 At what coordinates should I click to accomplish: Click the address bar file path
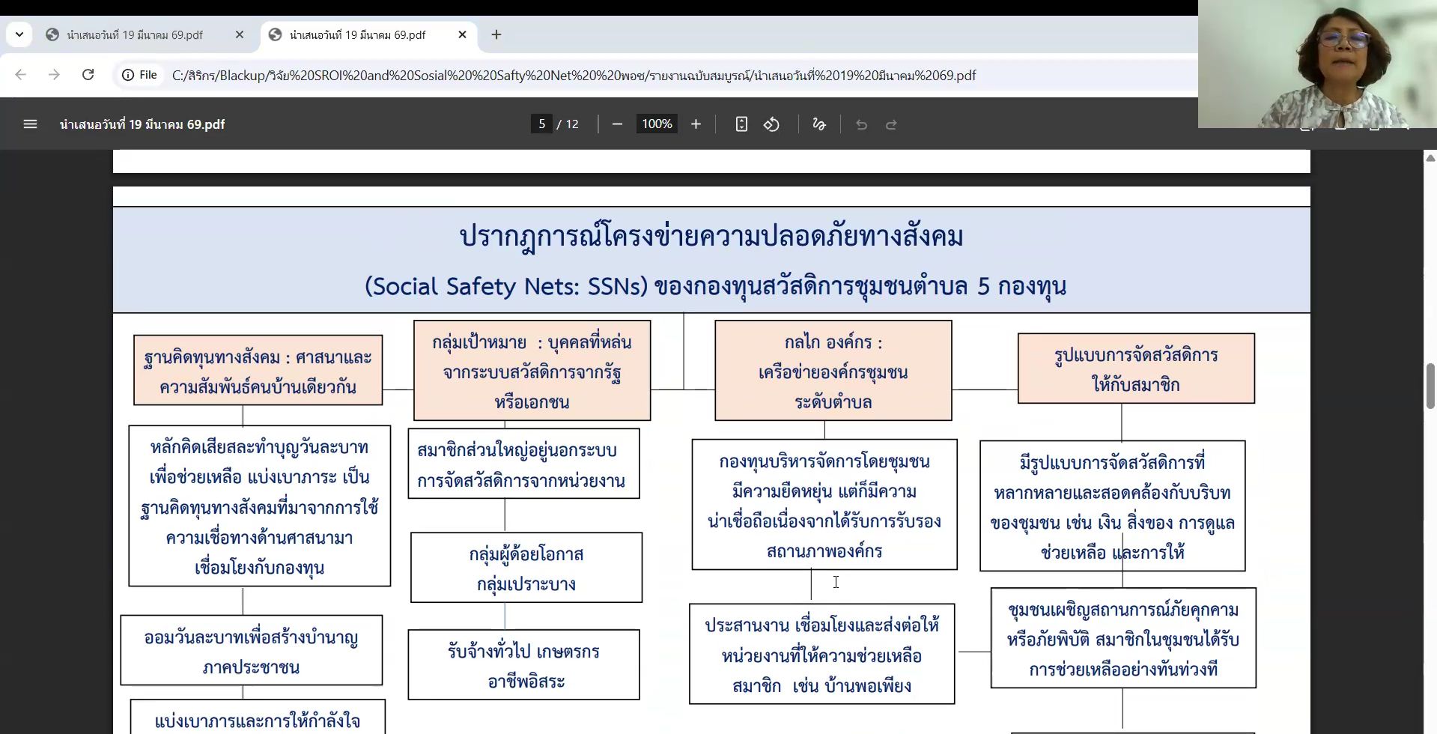pyautogui.click(x=574, y=76)
